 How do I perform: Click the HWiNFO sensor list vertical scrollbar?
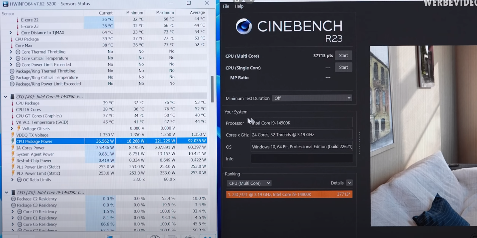(x=212, y=89)
